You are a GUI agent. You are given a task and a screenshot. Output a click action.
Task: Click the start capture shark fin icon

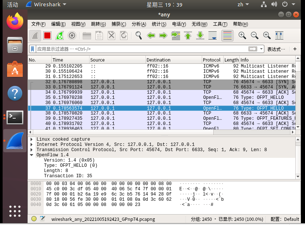[x=35, y=35]
